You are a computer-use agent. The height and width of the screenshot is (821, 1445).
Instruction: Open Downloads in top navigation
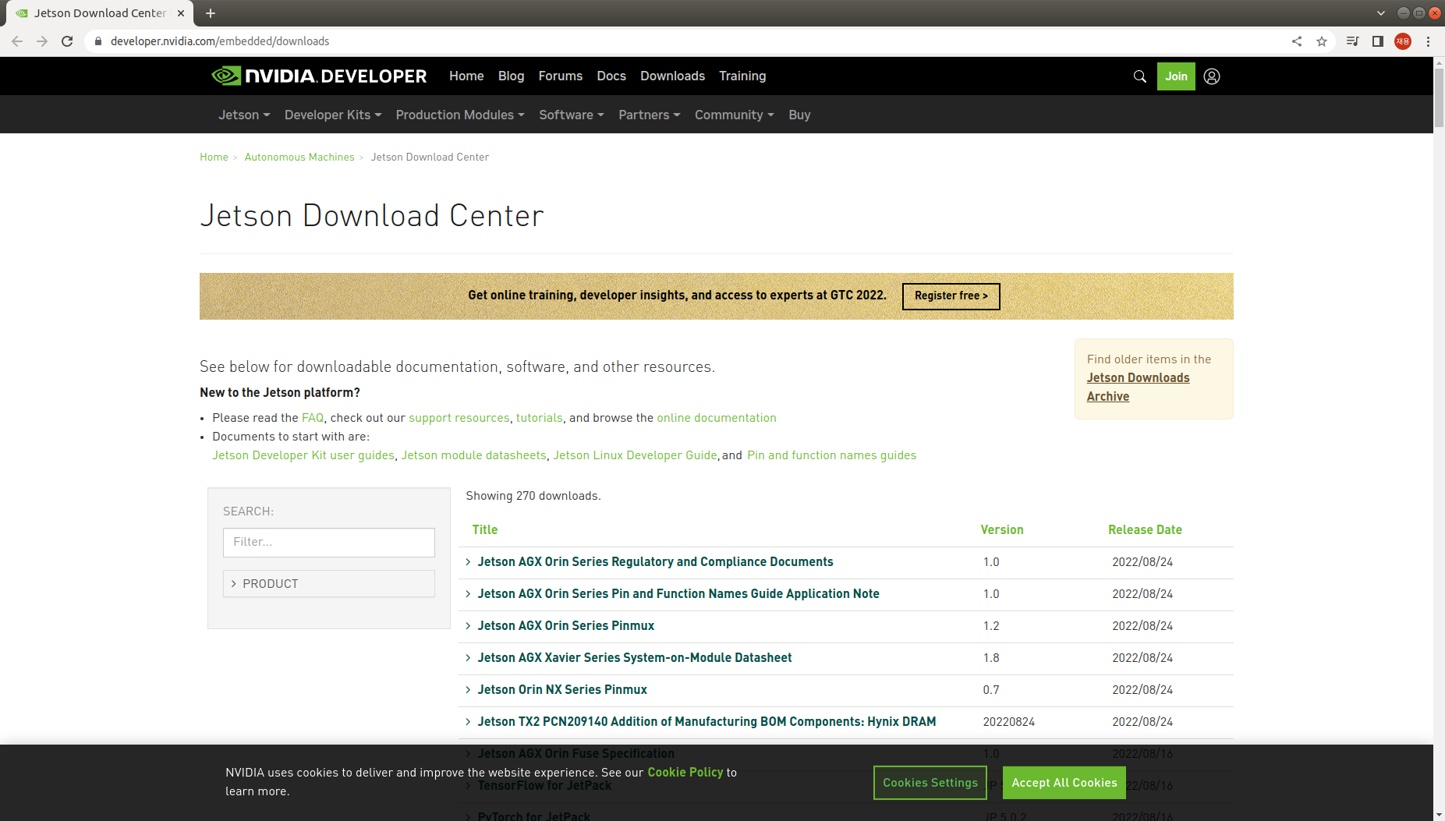672,76
